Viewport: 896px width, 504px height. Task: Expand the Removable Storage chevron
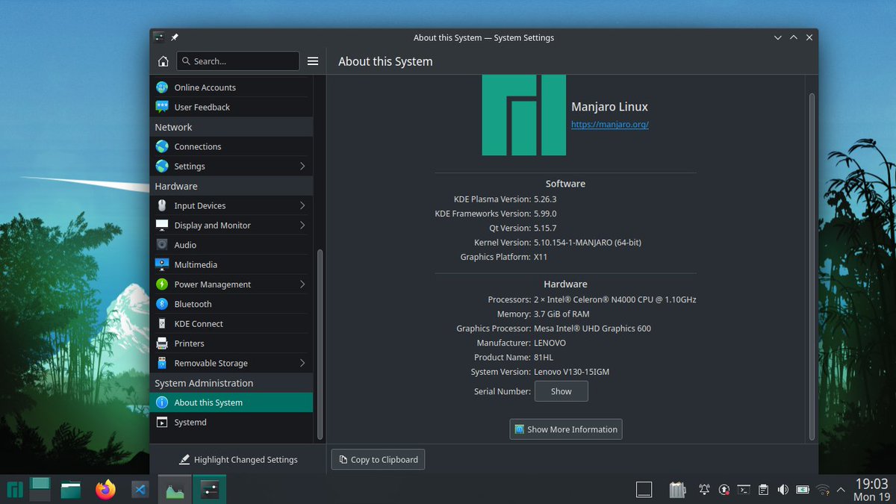click(x=302, y=363)
